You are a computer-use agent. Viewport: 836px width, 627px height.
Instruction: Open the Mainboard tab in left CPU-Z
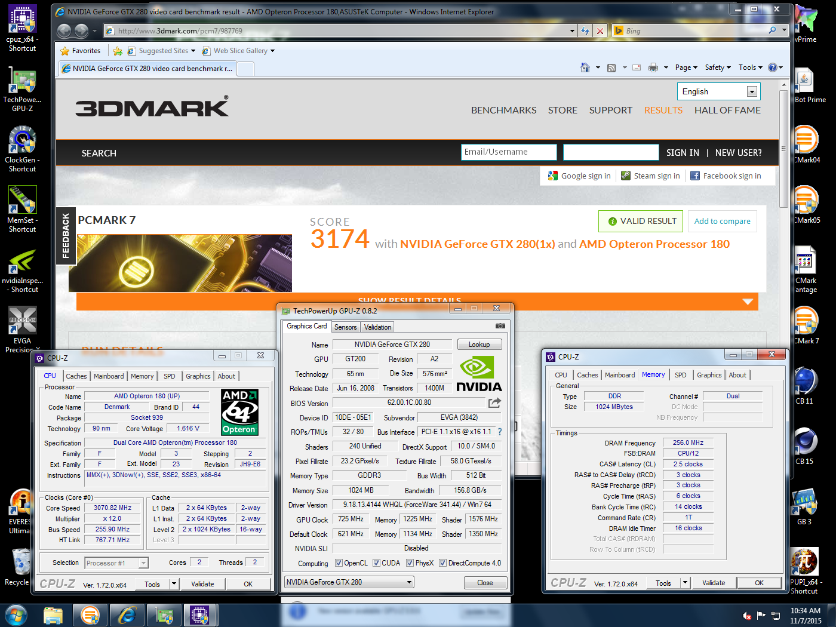pyautogui.click(x=109, y=376)
